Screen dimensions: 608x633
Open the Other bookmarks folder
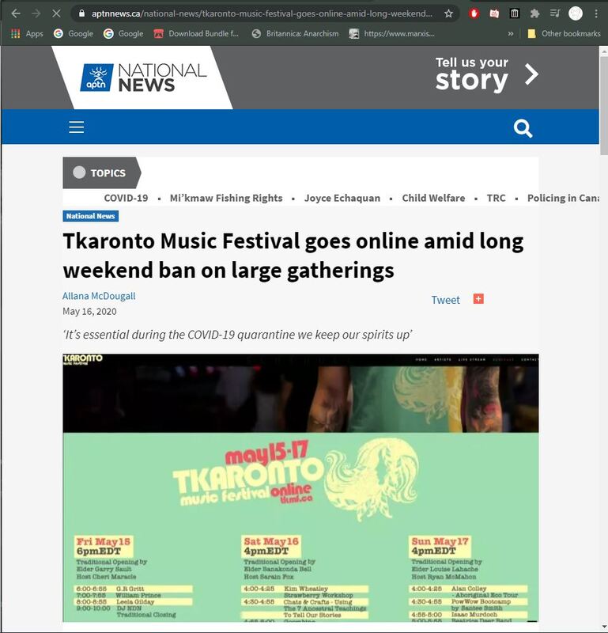(564, 34)
